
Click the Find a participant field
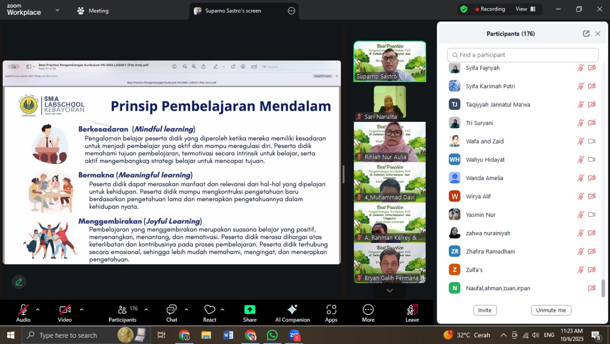[x=523, y=55]
